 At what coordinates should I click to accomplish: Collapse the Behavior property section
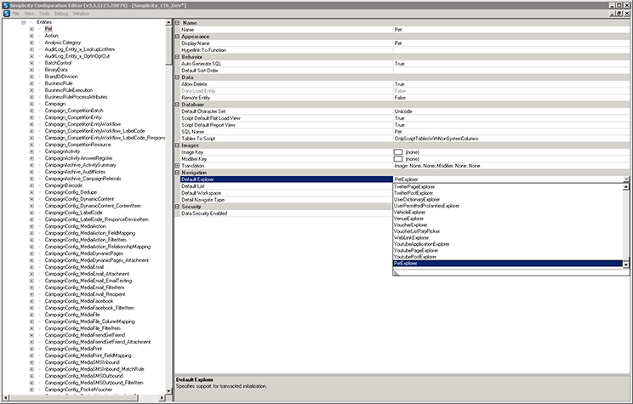[177, 57]
